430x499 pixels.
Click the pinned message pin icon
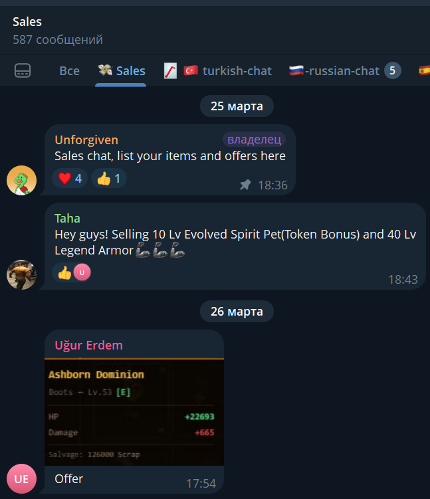pos(245,185)
